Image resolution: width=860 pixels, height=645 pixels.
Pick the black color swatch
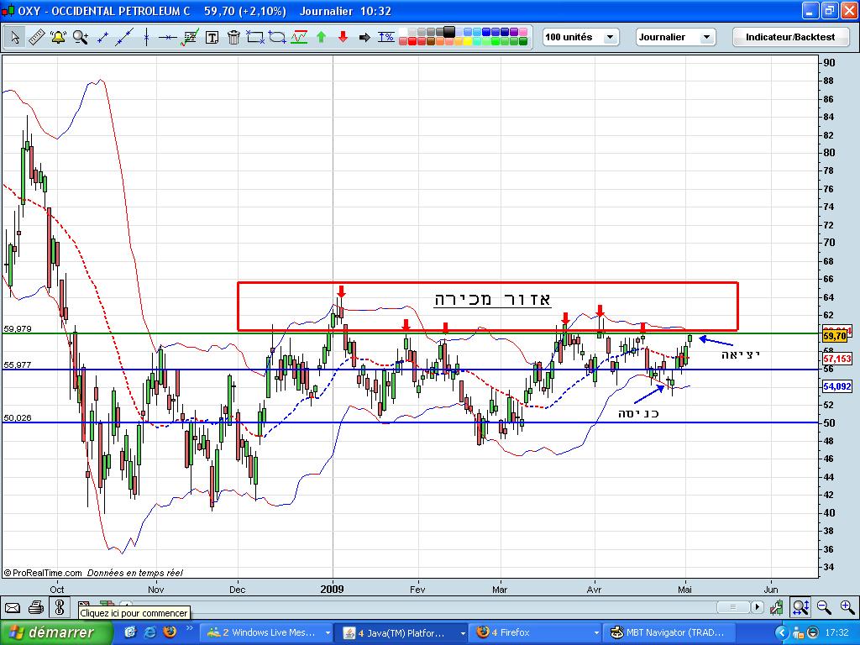click(449, 32)
